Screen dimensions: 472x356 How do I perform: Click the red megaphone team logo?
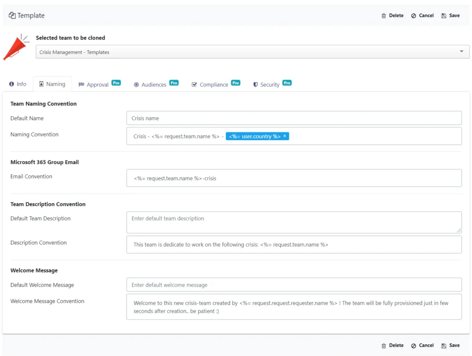click(x=16, y=47)
